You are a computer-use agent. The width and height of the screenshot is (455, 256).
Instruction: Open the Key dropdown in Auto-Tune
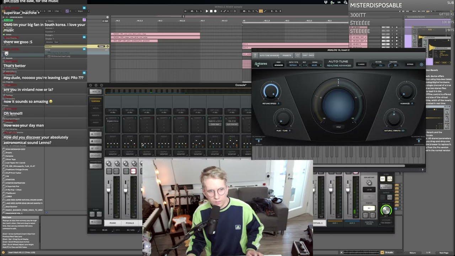pyautogui.click(x=305, y=65)
